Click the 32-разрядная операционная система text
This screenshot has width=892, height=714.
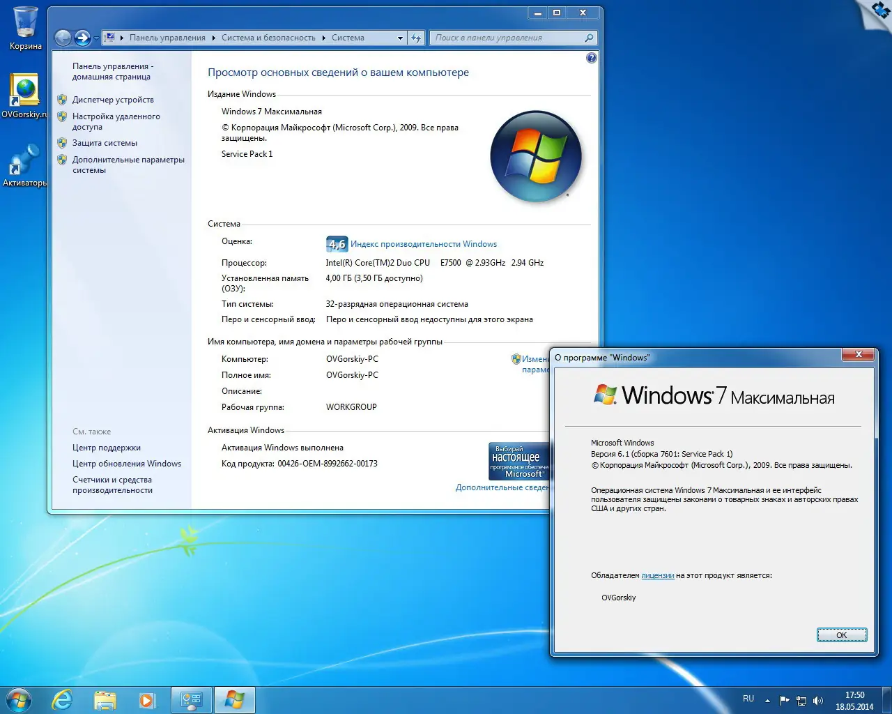click(397, 304)
